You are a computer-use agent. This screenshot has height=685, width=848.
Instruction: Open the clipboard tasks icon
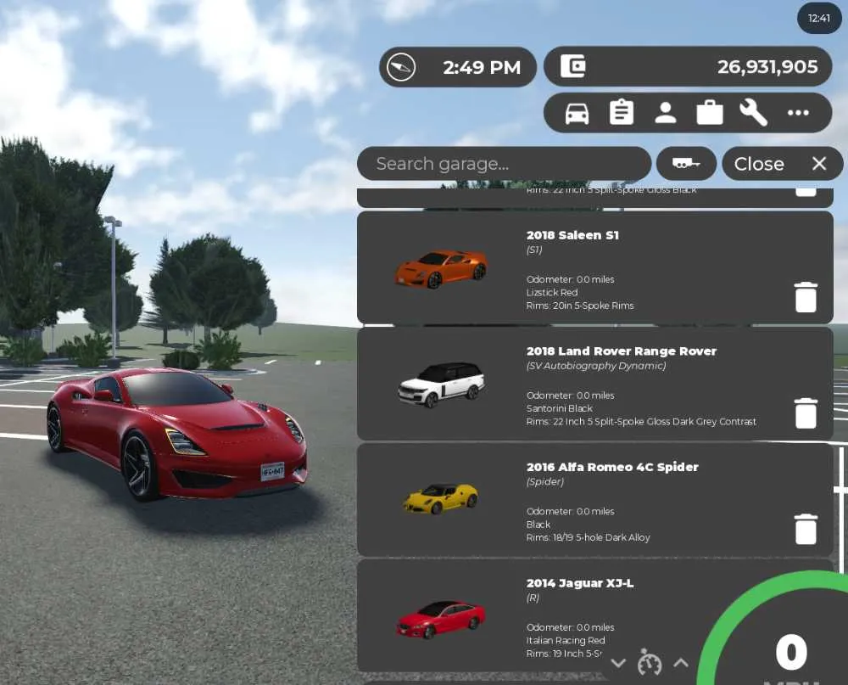point(621,113)
